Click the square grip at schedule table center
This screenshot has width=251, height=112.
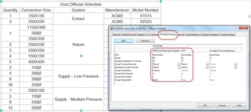[81, 56]
